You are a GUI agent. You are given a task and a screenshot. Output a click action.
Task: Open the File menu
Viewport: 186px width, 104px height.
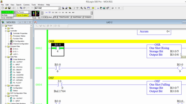tap(2, 5)
